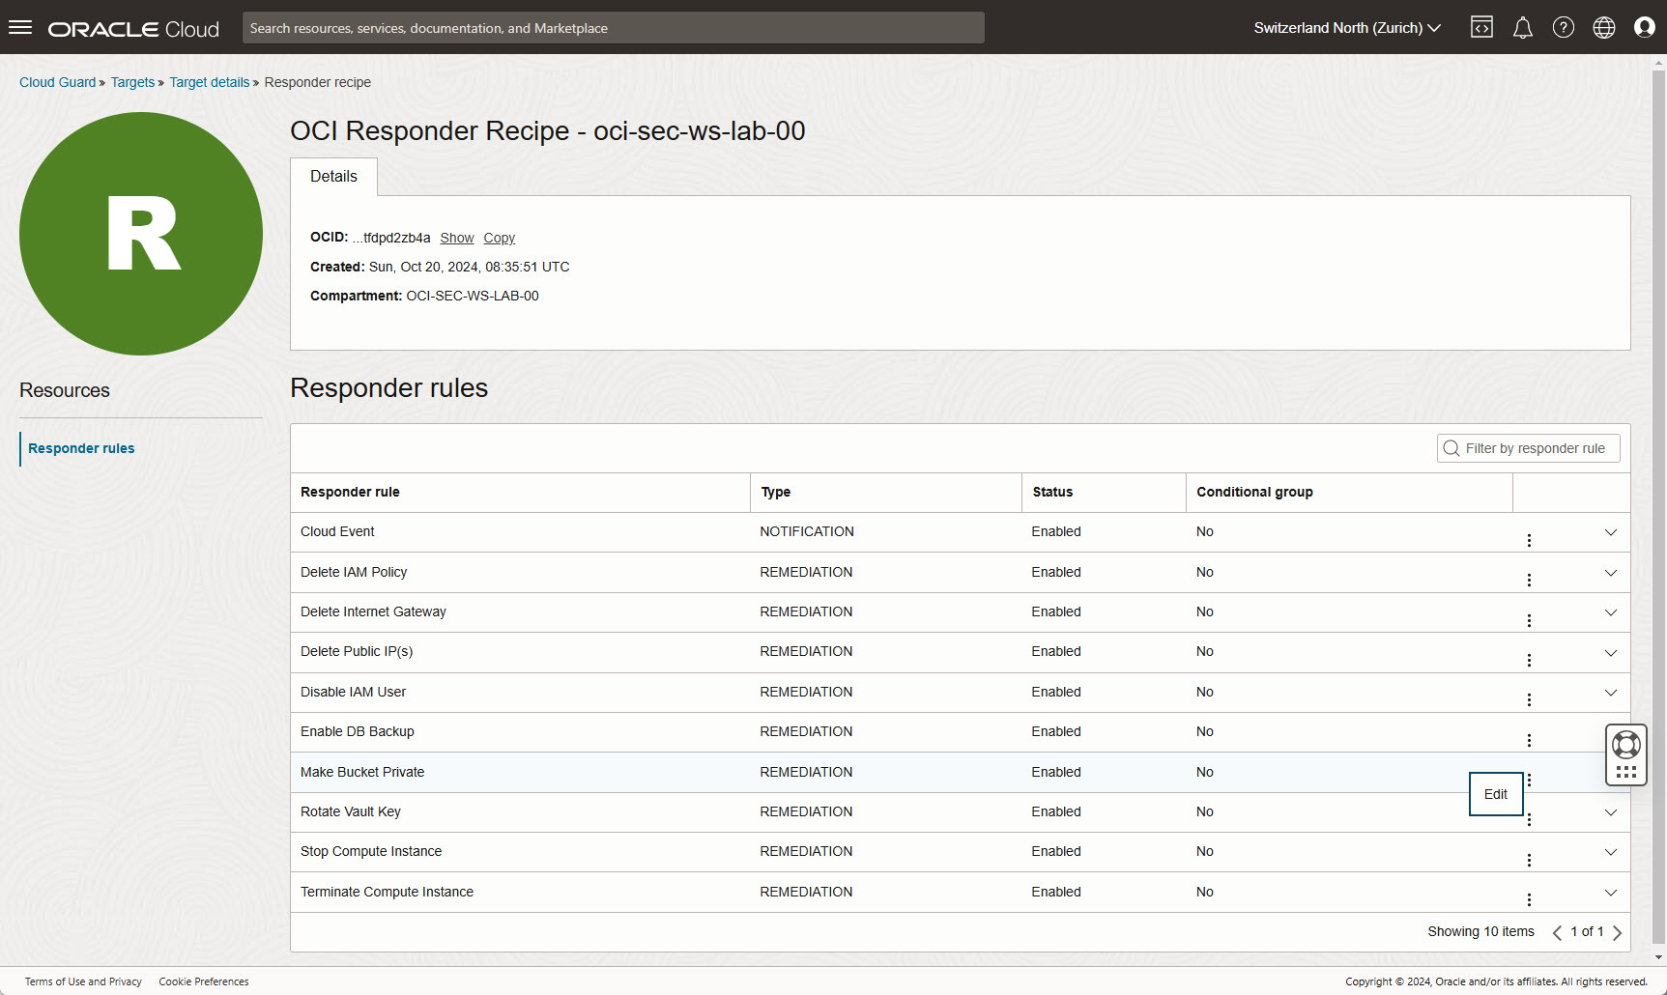Click the green R recipe avatar

click(x=141, y=234)
